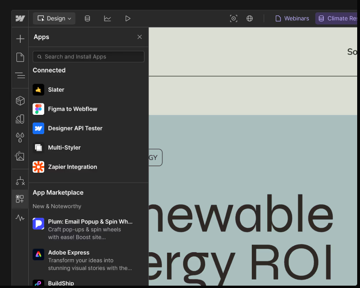Click the Zapier orange asterisk icon

pos(38,167)
